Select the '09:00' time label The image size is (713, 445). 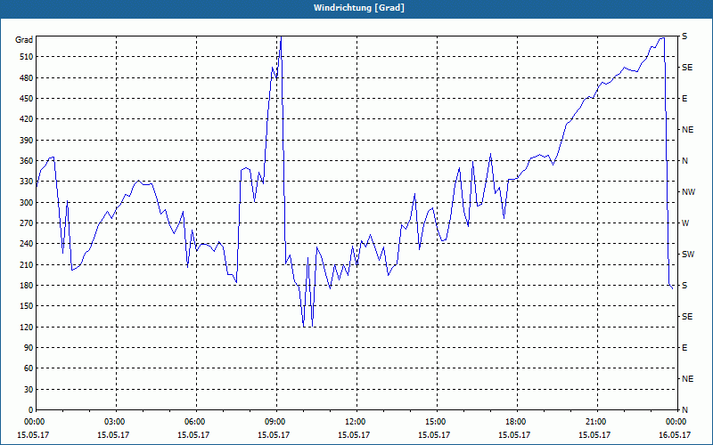click(275, 422)
